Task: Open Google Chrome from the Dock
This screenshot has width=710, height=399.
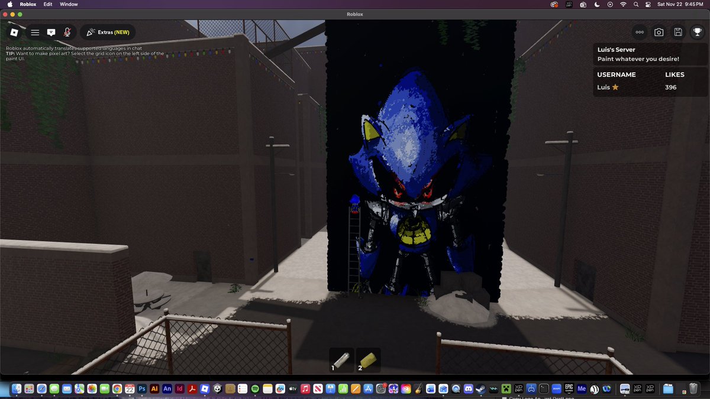Action: (x=117, y=389)
